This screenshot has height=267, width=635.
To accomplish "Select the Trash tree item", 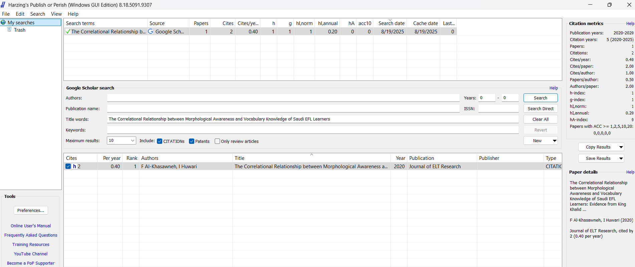I will tap(20, 30).
